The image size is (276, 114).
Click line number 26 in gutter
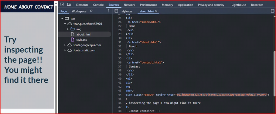(120, 22)
